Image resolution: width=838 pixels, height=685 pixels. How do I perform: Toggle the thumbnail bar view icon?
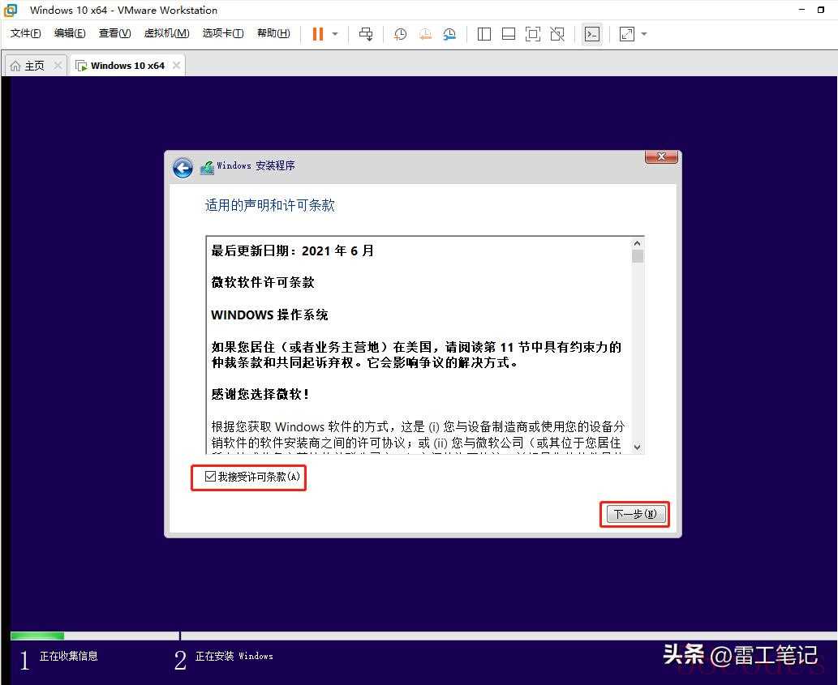pyautogui.click(x=509, y=34)
